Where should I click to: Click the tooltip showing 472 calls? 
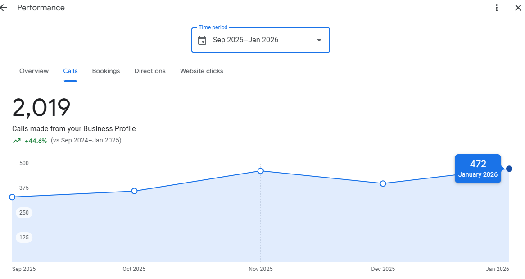click(x=478, y=169)
